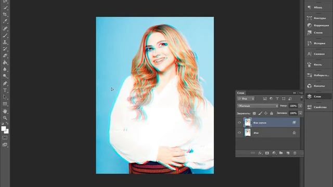The image size is (333, 187).
Task: Open the Кисть panel button
Action: click(x=318, y=64)
